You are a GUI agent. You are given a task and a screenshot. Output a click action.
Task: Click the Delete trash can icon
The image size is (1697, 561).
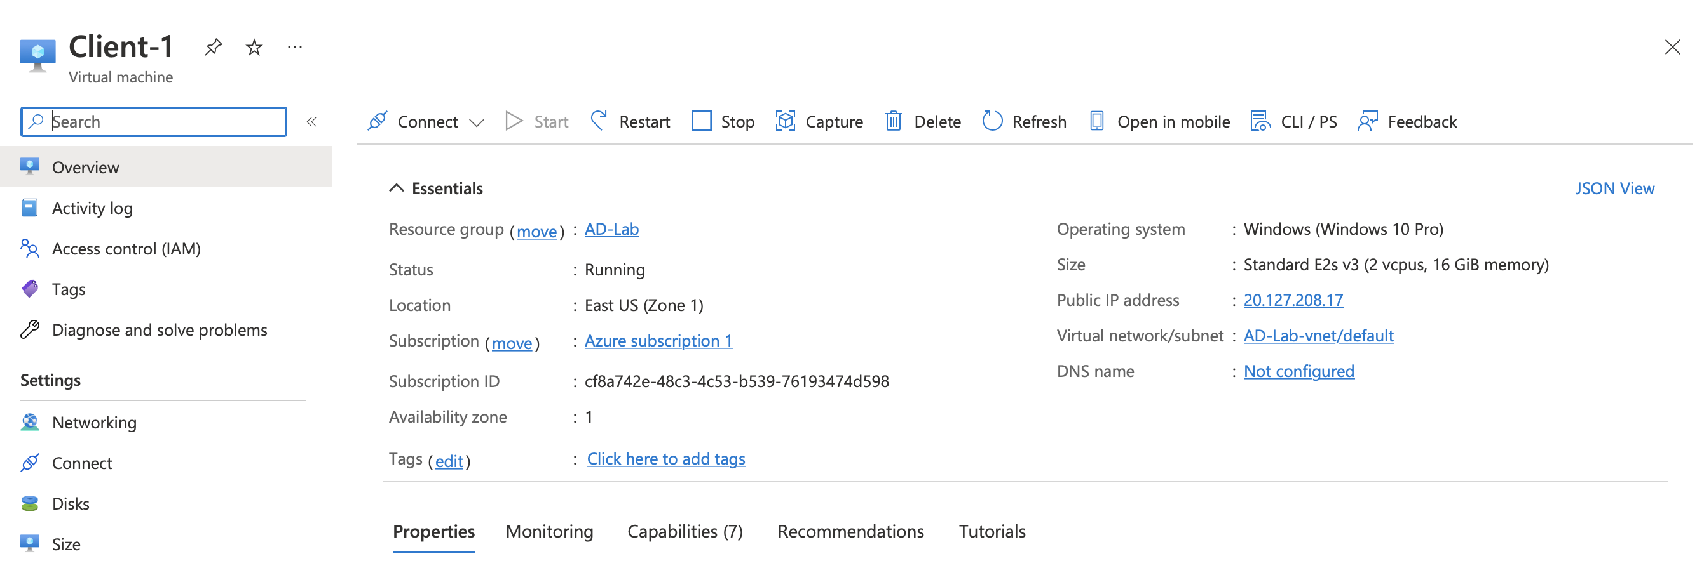coord(892,121)
